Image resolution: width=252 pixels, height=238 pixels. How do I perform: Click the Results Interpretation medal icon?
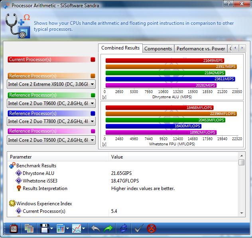coord(19,188)
